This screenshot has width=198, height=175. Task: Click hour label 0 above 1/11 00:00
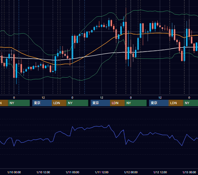coord(72,98)
